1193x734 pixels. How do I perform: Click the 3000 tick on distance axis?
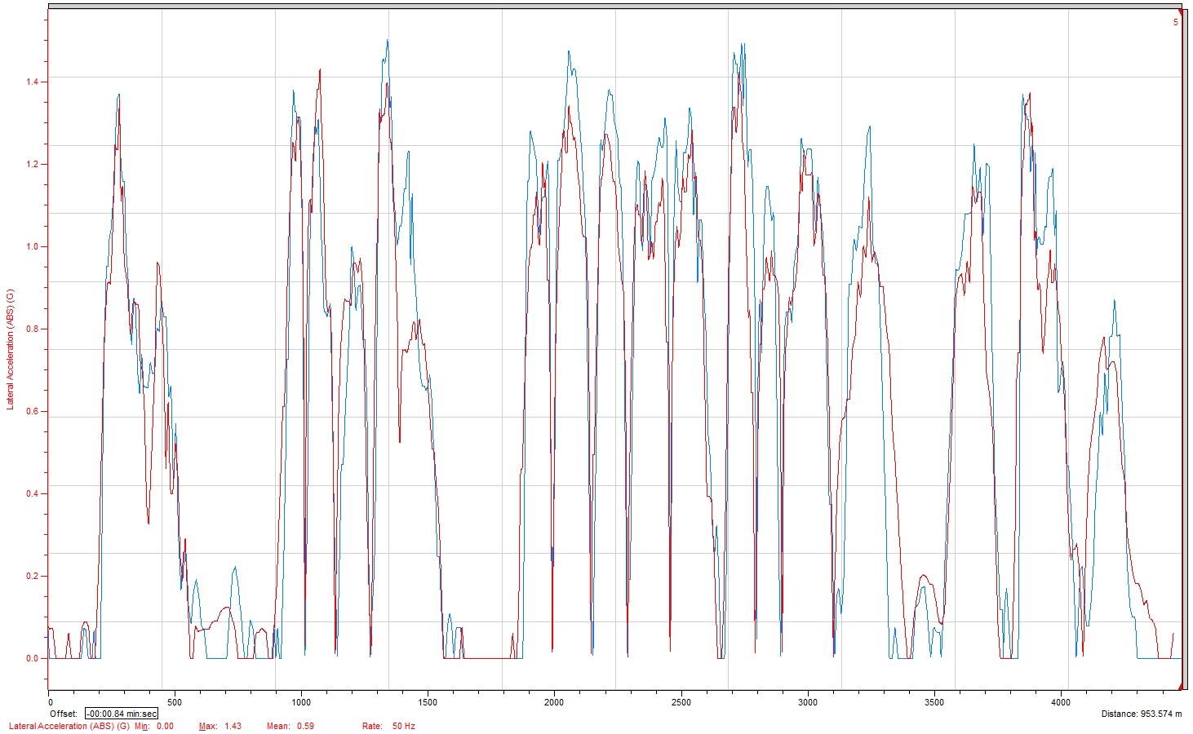(x=807, y=702)
